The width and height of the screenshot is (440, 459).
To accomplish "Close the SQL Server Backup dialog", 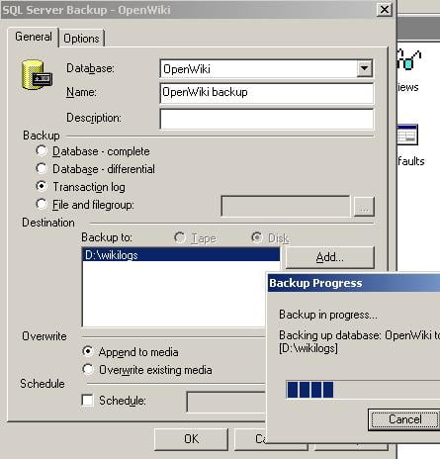I will click(x=385, y=10).
